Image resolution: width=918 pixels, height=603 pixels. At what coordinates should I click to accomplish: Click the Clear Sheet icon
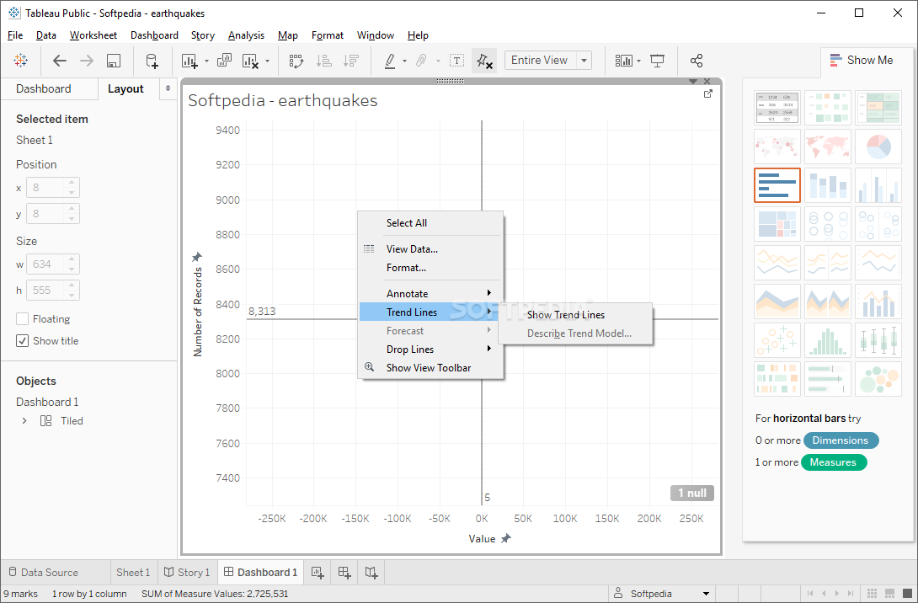pos(251,61)
